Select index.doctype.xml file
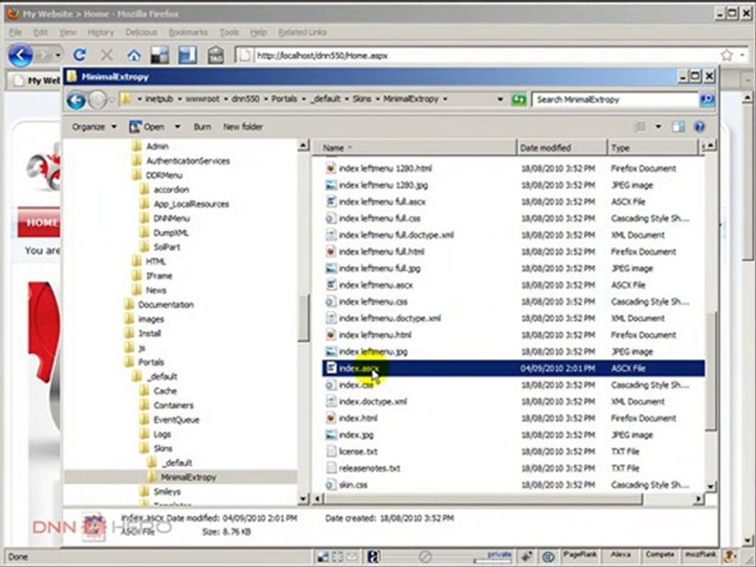The height and width of the screenshot is (567, 756). (x=372, y=402)
